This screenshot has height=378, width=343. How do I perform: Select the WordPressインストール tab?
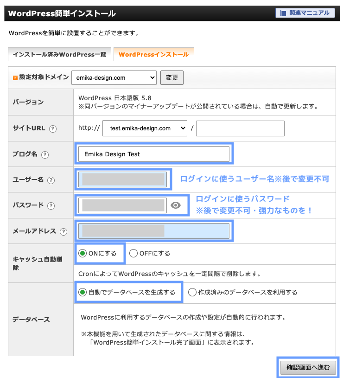tap(153, 55)
